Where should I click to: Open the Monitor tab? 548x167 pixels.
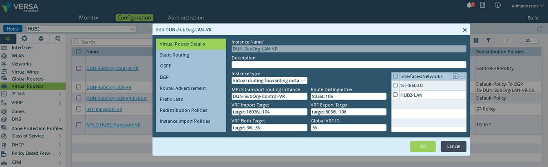[89, 18]
